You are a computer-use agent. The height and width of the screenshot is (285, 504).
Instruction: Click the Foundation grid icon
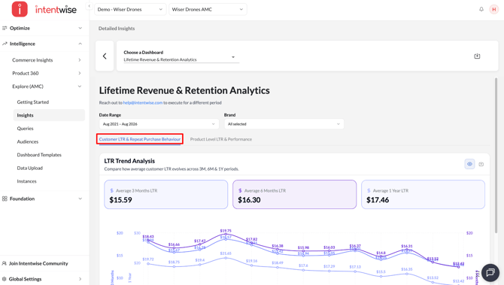point(5,199)
